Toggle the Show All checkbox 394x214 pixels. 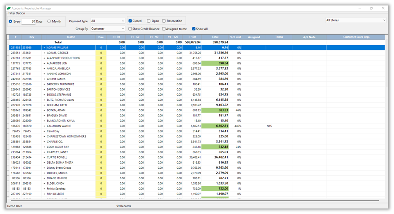(194, 29)
